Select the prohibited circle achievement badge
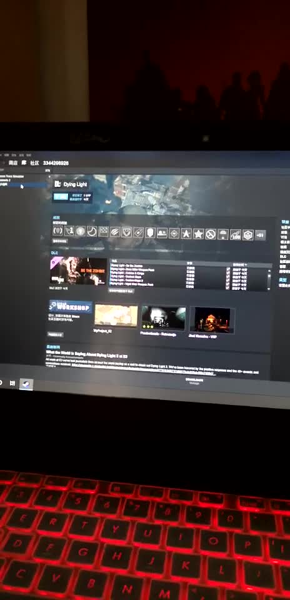 [211, 234]
